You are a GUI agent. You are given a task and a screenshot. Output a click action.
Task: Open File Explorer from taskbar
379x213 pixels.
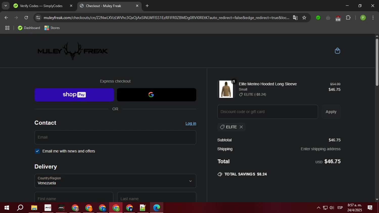pyautogui.click(x=34, y=208)
